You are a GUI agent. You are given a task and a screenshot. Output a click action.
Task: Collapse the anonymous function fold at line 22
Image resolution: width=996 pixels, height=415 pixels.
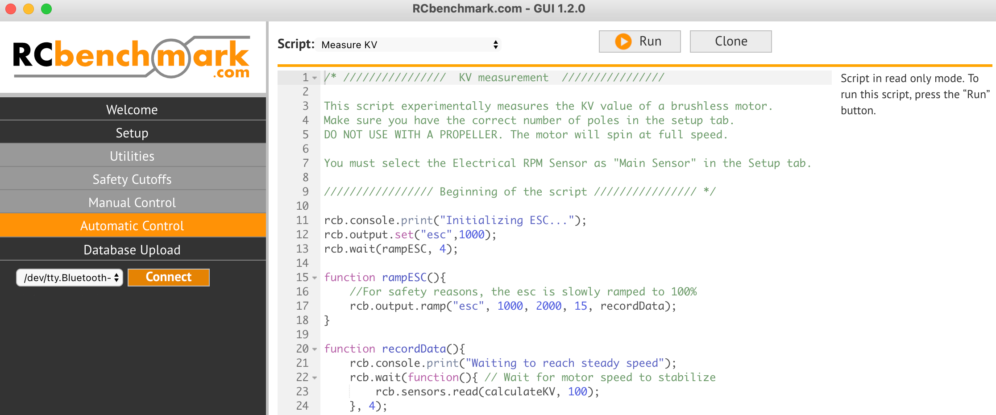tap(315, 378)
